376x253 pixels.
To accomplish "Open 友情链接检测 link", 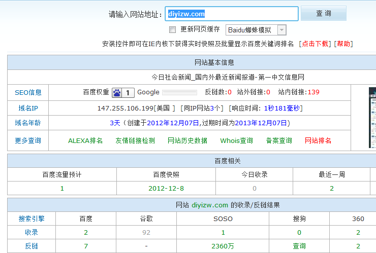I will click(x=135, y=140).
